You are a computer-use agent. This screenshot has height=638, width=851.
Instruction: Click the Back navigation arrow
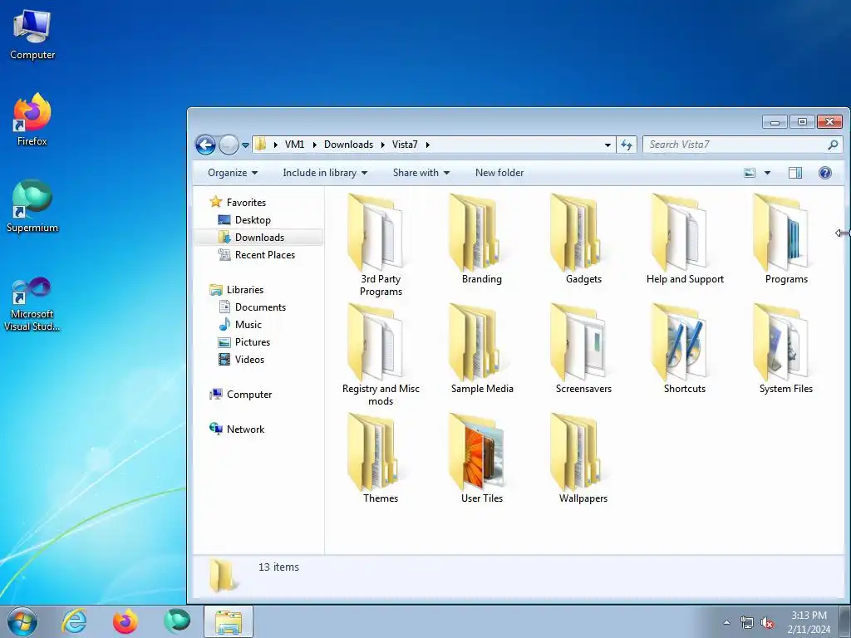(206, 145)
